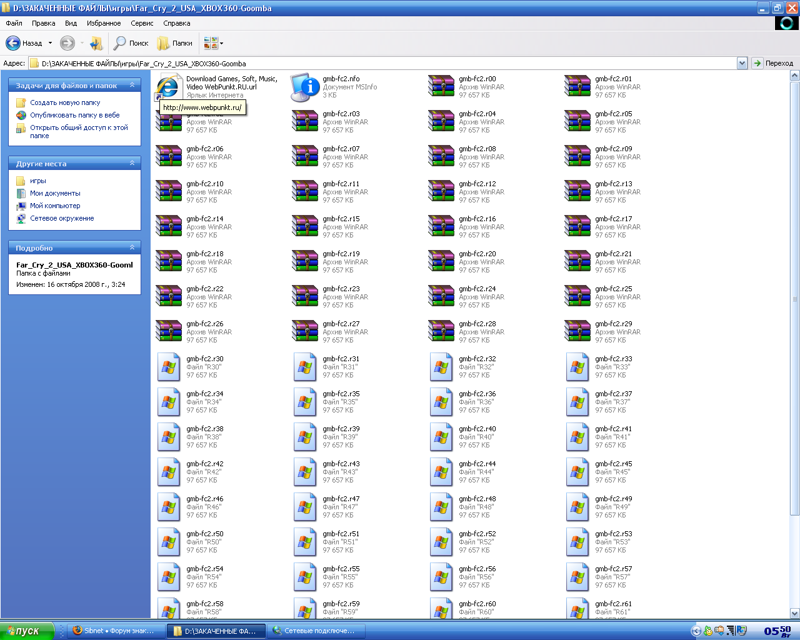Expand the address bar dropdown arrow
Viewport: 800px width, 640px height.
tap(742, 63)
